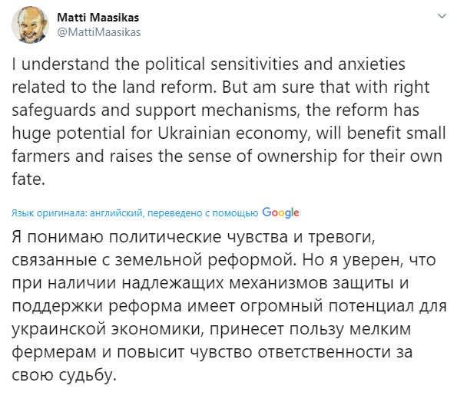
Task: Open Matti Maasikas profile avatar
Action: tap(30, 25)
